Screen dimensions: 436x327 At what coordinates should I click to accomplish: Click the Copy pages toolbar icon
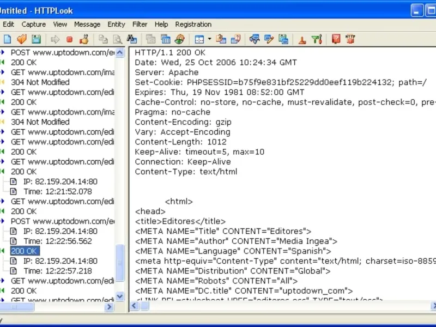[103, 39]
